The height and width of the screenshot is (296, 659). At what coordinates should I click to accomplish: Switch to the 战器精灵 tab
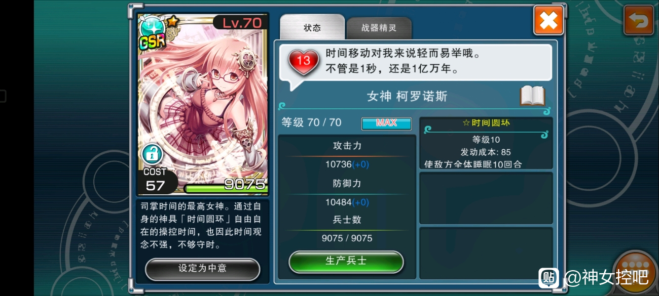click(379, 28)
